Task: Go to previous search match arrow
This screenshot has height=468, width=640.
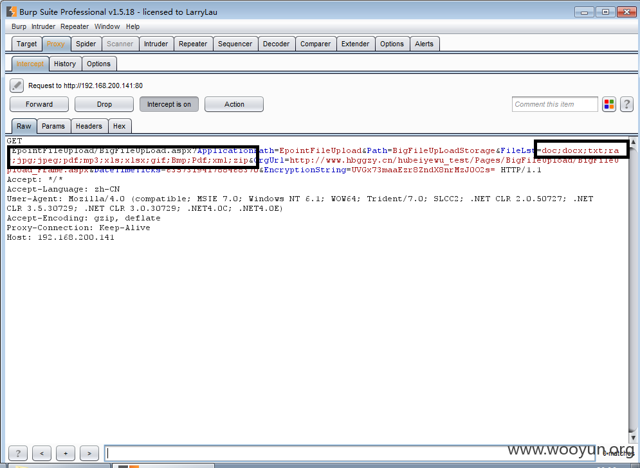Action: click(x=42, y=453)
